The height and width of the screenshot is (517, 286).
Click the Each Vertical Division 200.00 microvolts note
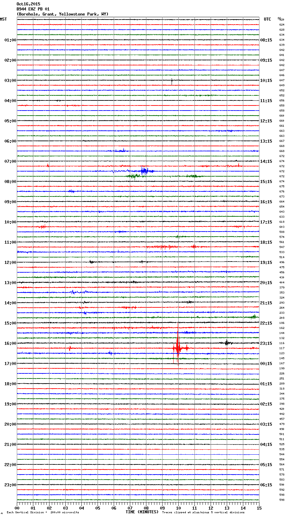pos(43,513)
